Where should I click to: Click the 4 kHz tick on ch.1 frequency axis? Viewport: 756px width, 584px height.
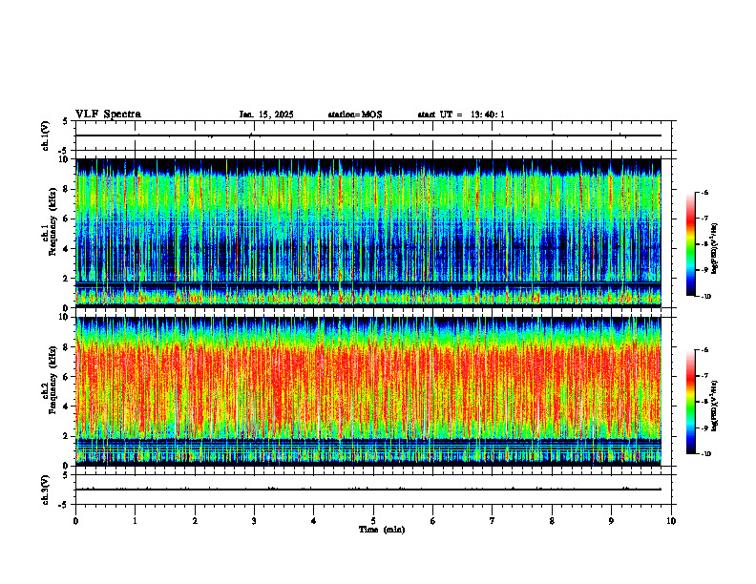click(68, 249)
